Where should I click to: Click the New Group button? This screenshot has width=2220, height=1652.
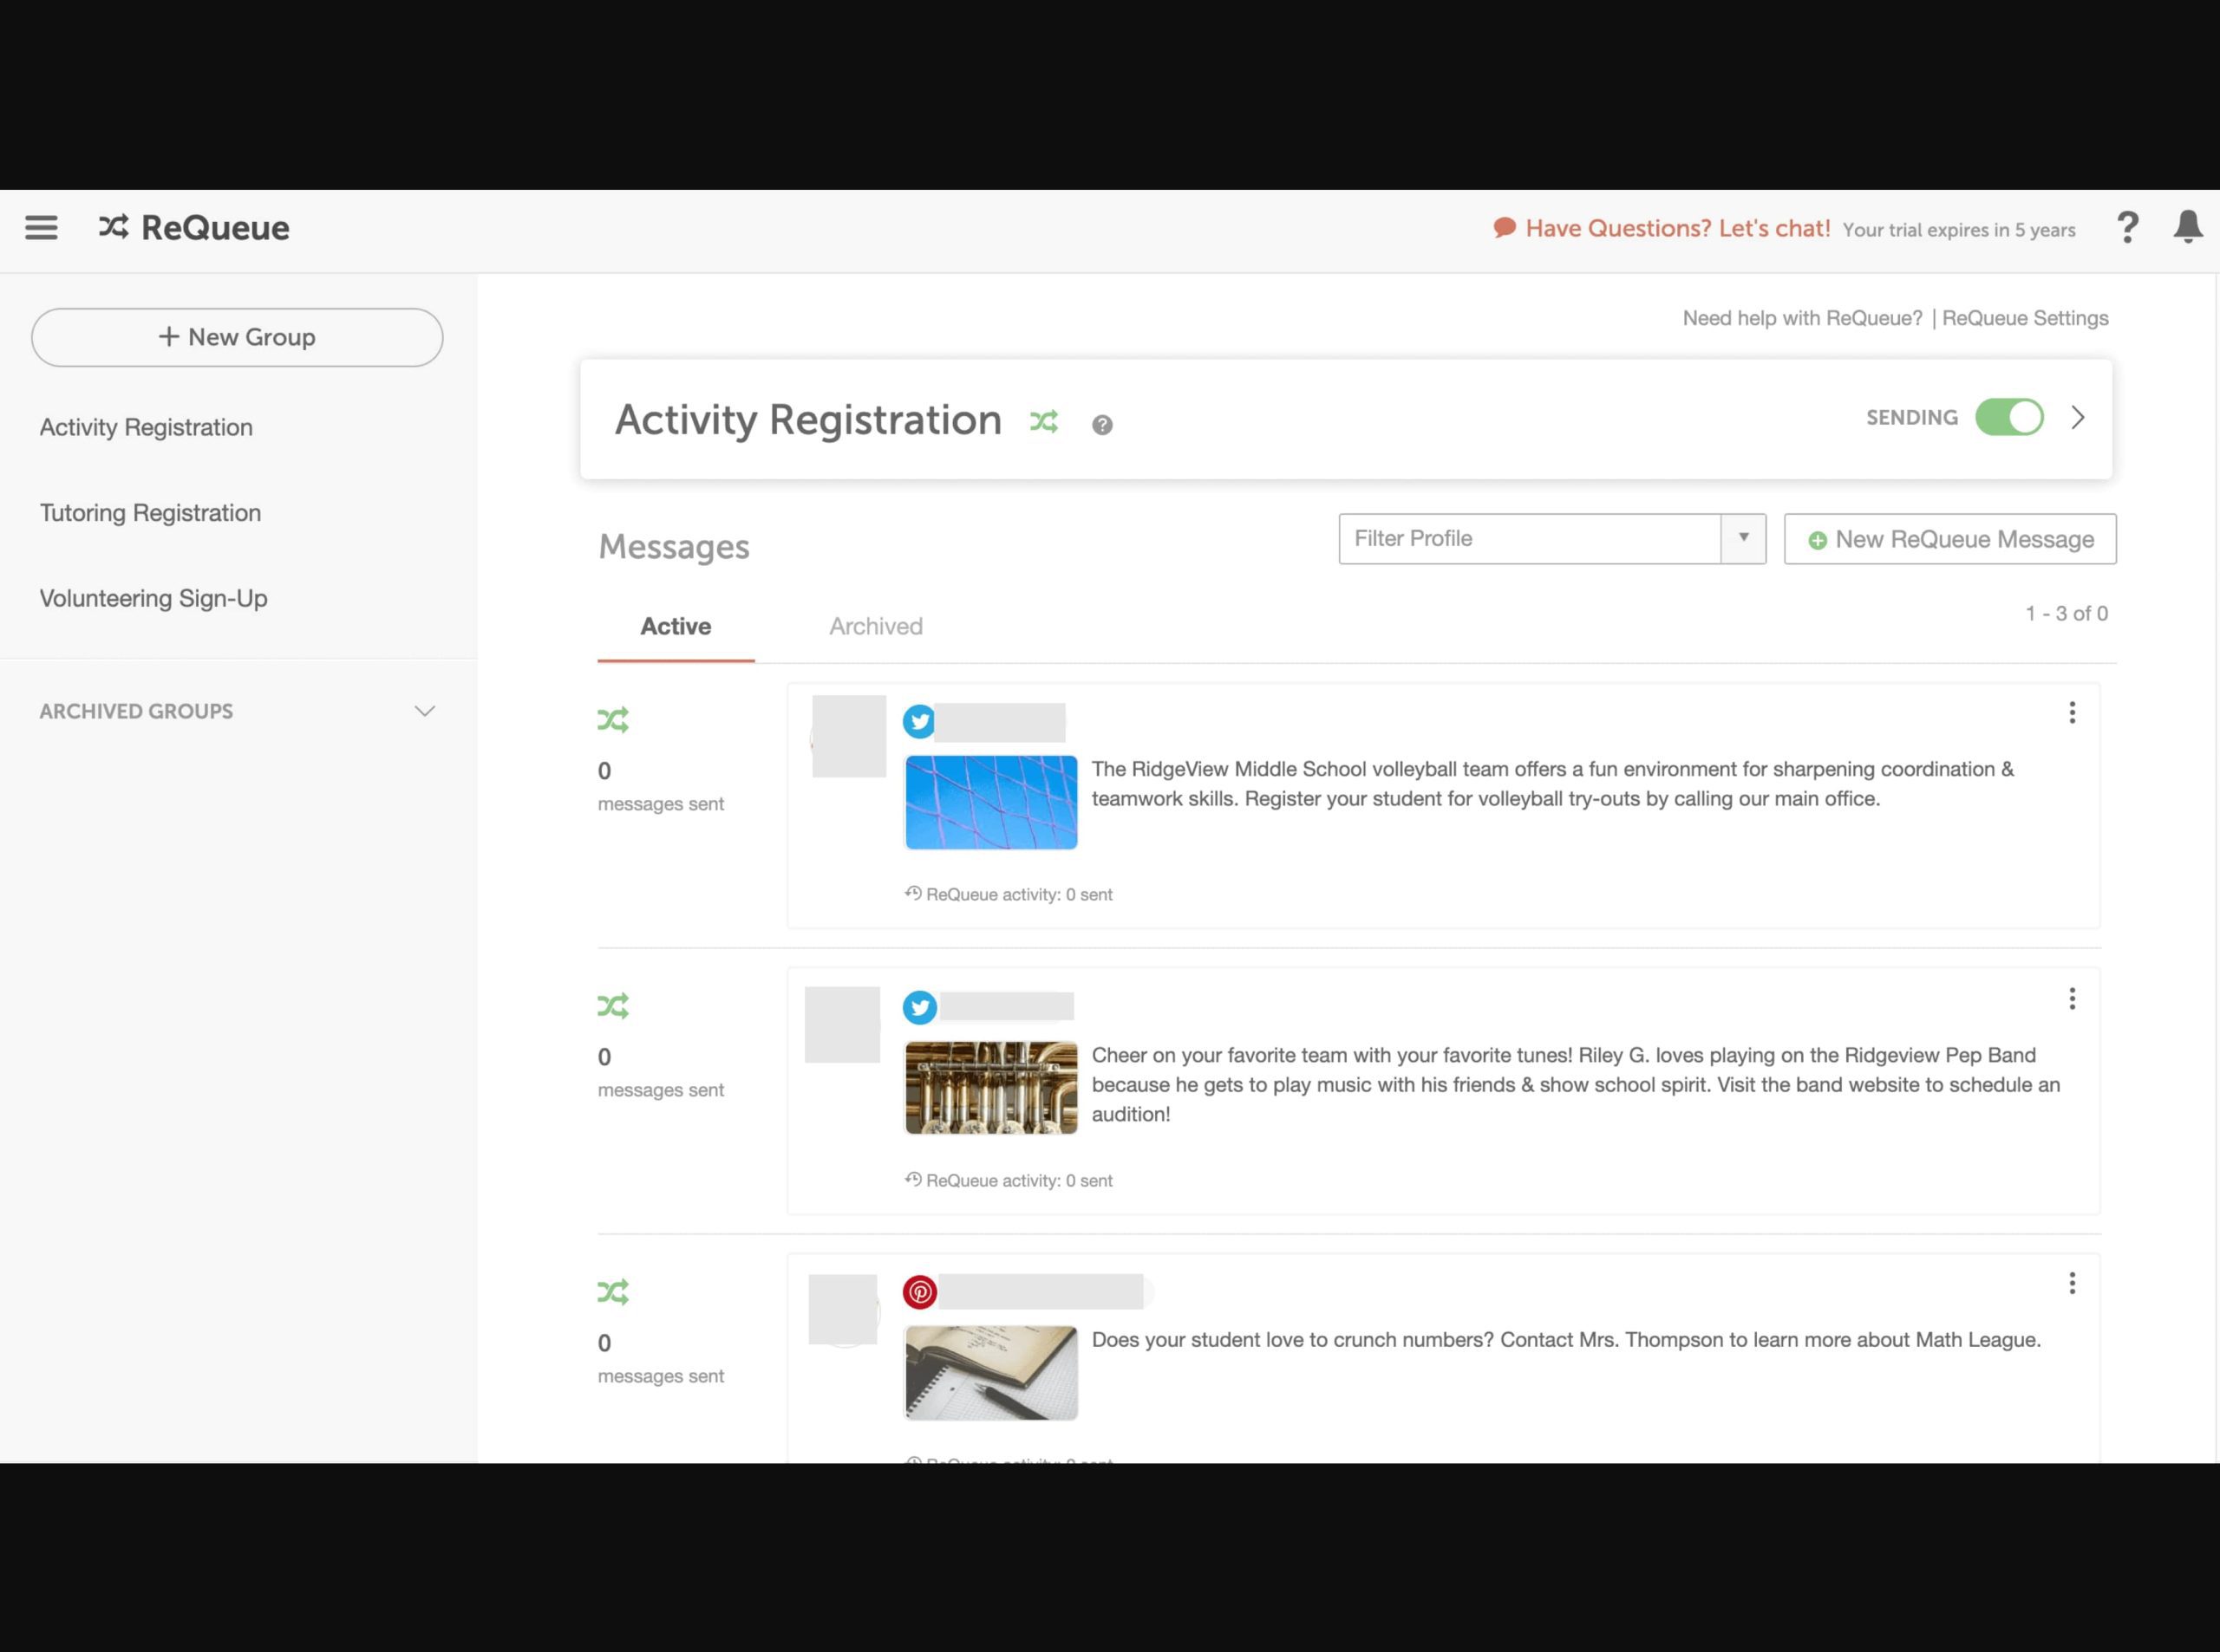pyautogui.click(x=236, y=338)
